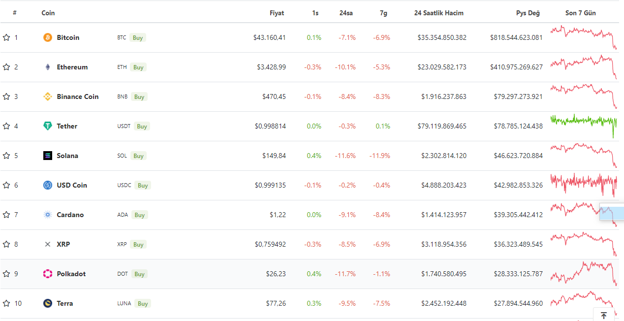Viewport: 624px width, 321px height.
Task: Click Bitcoin market cap $818.544.623.081
Action: 517,37
